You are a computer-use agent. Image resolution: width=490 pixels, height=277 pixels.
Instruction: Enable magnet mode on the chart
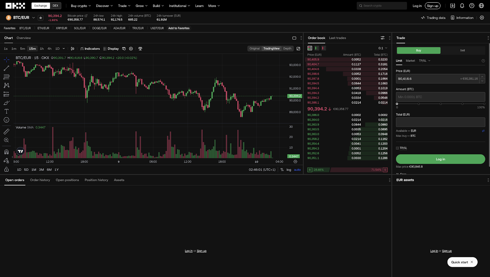tap(6, 152)
